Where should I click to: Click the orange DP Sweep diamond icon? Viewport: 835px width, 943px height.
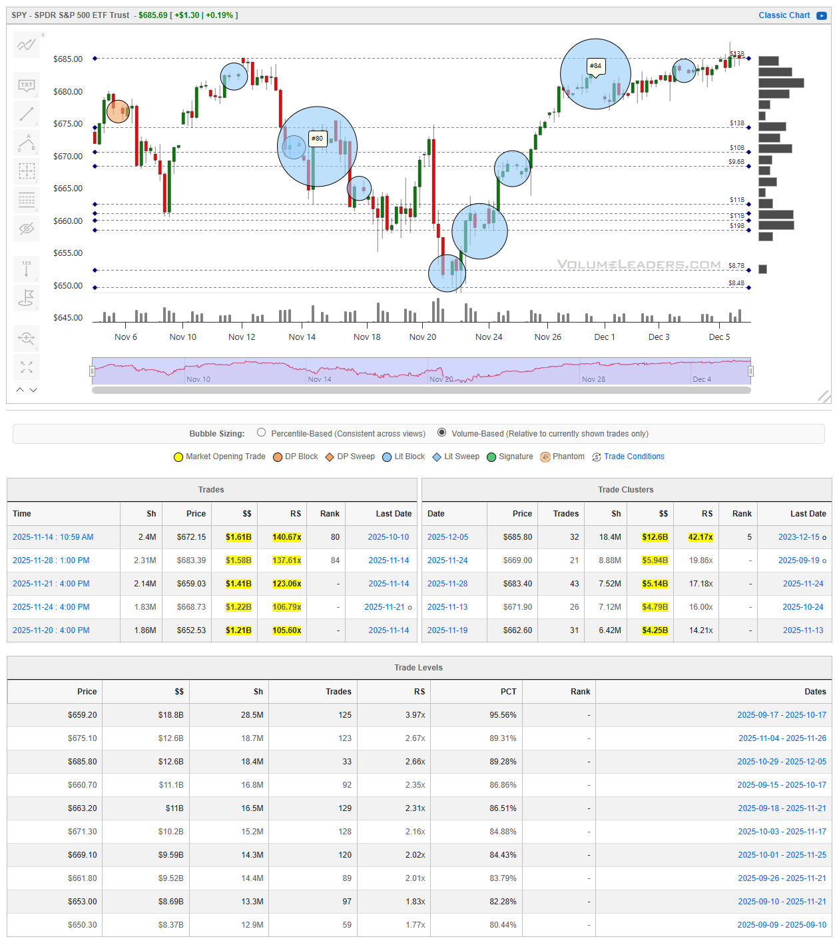point(330,457)
